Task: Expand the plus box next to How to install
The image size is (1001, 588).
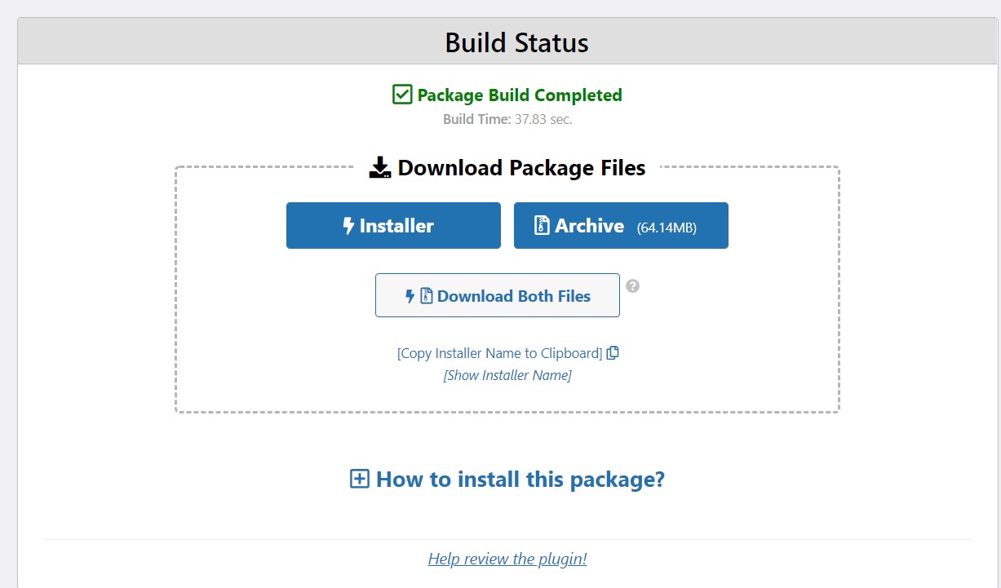Action: pos(359,479)
